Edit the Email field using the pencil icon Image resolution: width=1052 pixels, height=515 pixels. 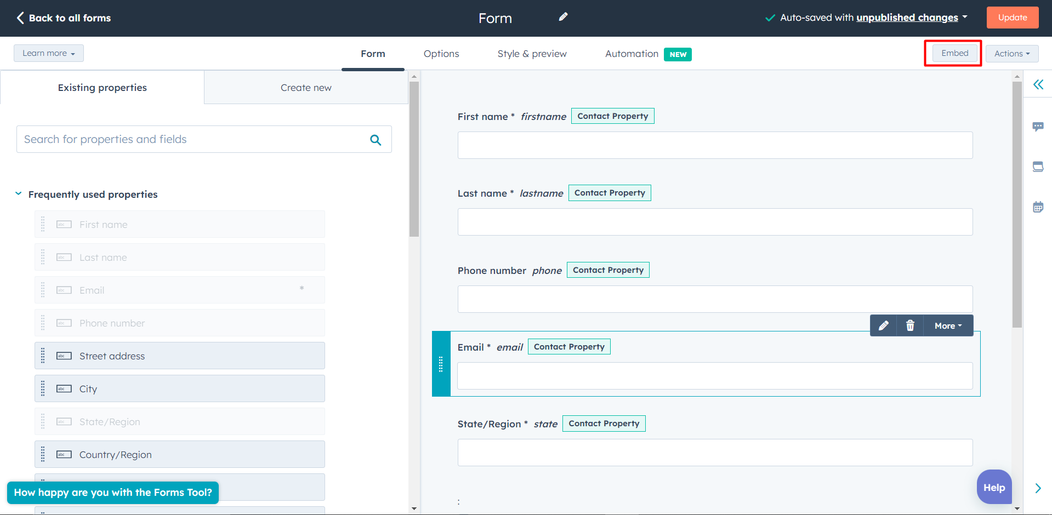click(x=883, y=325)
